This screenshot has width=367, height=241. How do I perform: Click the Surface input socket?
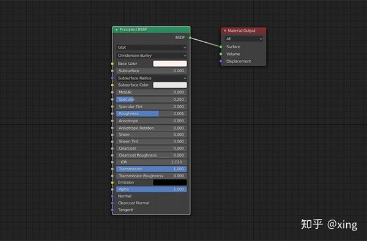coord(221,47)
